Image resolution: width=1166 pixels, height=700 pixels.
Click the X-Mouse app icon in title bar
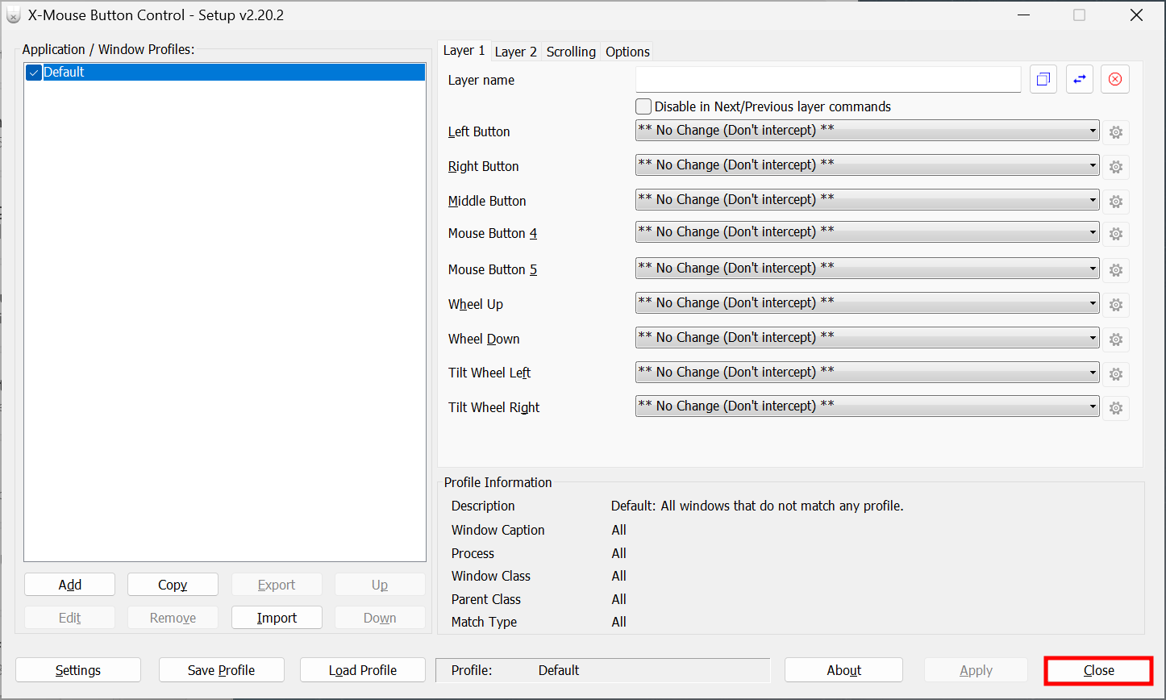pos(14,15)
